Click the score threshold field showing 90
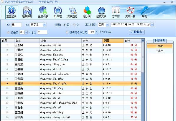This screenshot has width=176, height=121. click(91, 32)
